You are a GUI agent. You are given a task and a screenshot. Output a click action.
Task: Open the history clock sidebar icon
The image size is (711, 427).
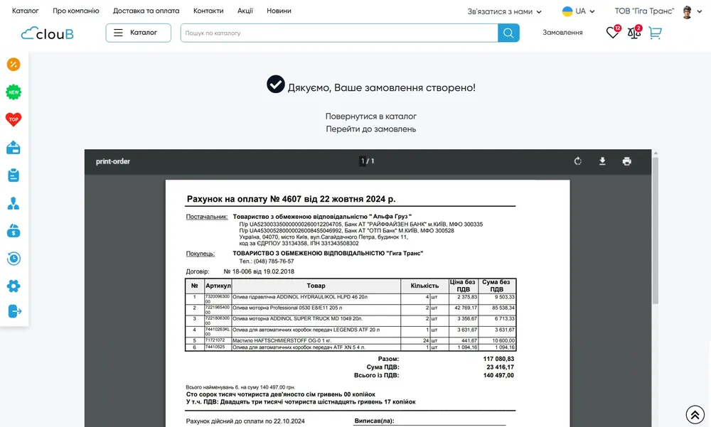point(14,259)
